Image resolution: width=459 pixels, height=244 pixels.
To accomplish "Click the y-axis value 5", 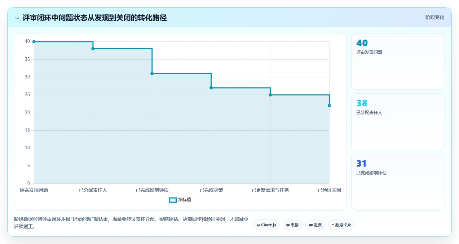I will click(29, 166).
